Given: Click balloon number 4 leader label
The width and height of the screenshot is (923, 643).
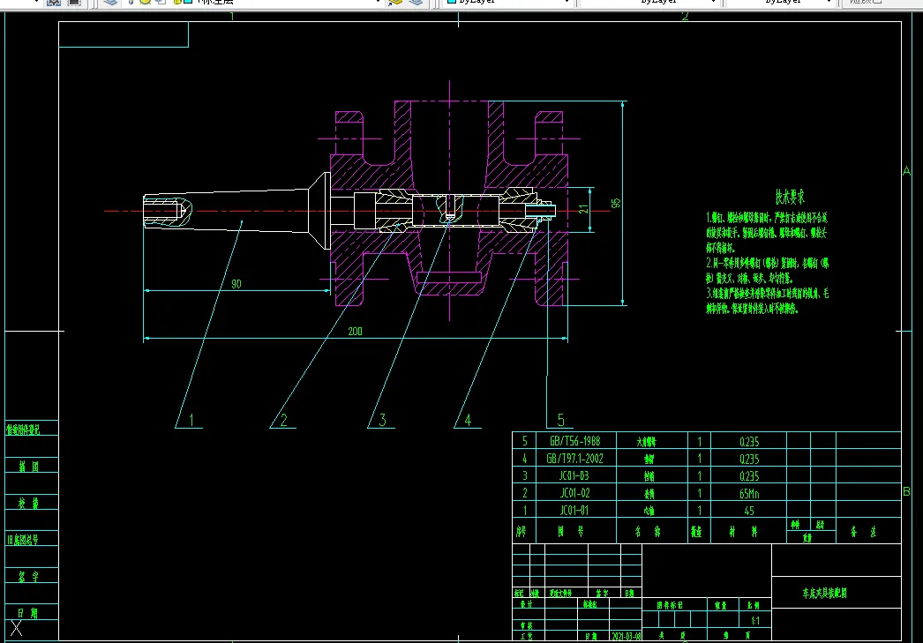Looking at the screenshot, I should coord(468,420).
